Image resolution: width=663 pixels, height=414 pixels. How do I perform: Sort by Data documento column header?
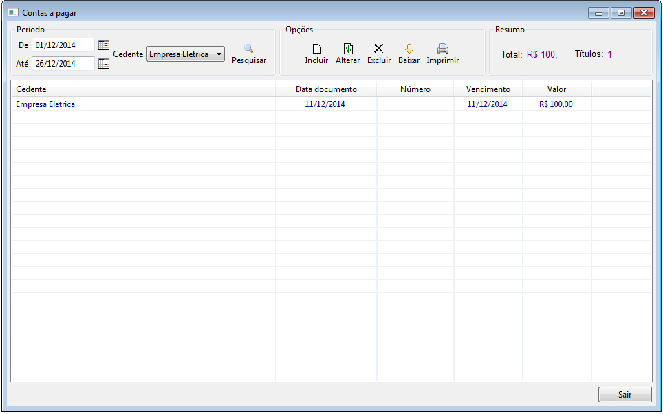coord(326,89)
